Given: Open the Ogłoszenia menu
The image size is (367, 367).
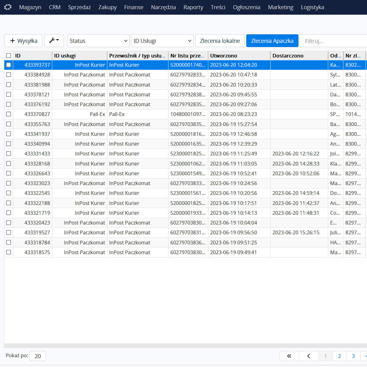Looking at the screenshot, I should [247, 7].
